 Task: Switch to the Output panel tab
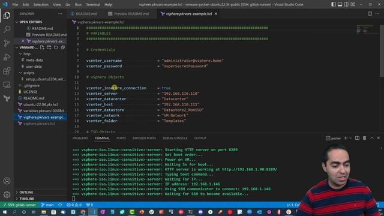pyautogui.click(x=200, y=138)
